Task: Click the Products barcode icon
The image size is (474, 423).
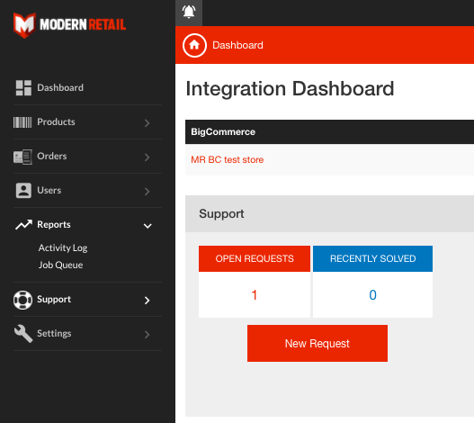Action: 22,122
